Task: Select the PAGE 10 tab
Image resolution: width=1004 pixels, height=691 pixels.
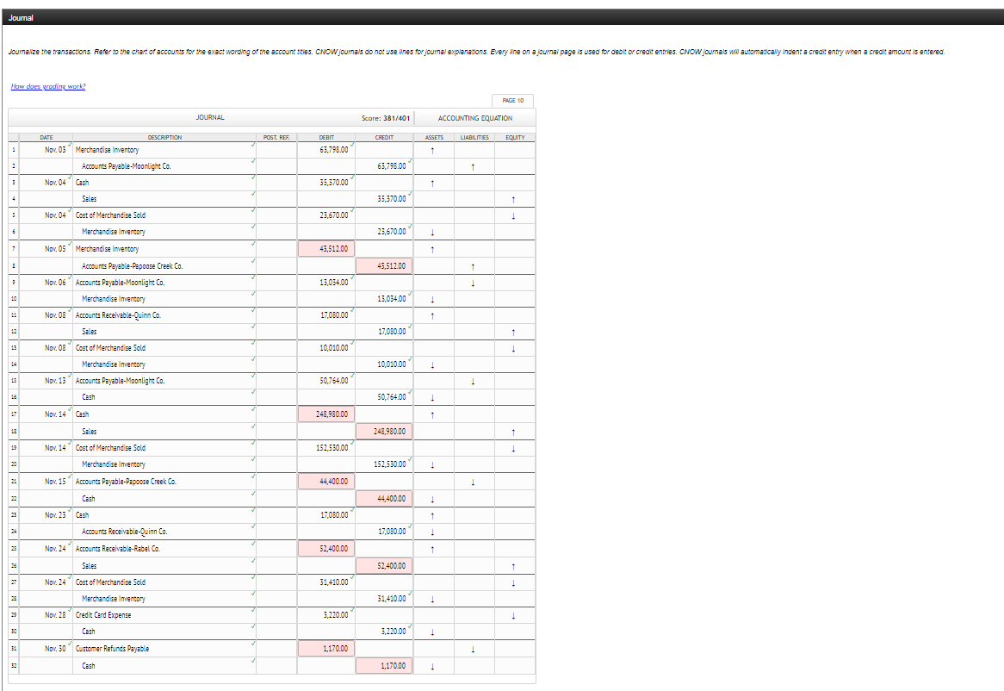Action: pyautogui.click(x=513, y=101)
